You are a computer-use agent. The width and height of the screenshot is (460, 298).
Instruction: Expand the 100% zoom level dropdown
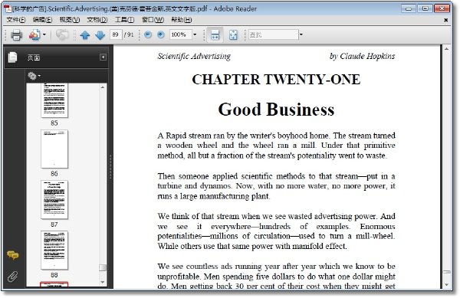(x=195, y=34)
